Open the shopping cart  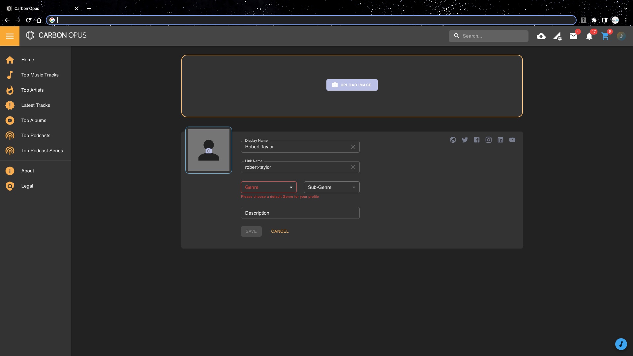click(x=605, y=36)
